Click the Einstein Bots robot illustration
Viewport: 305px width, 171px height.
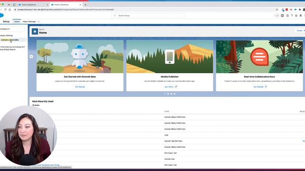tap(80, 57)
